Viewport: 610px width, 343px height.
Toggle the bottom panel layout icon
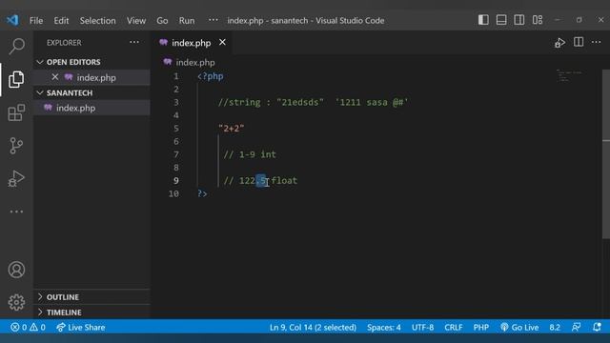click(501, 20)
